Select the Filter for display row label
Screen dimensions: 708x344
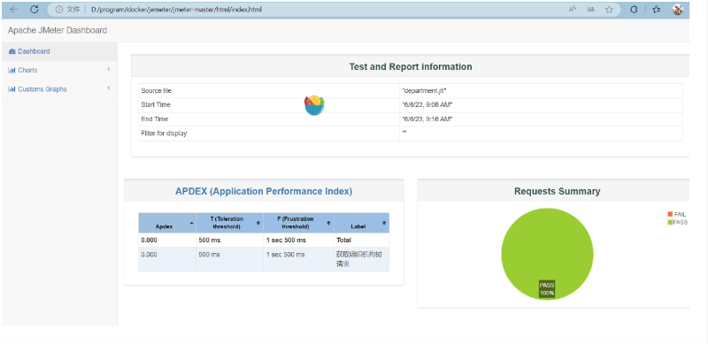point(164,134)
